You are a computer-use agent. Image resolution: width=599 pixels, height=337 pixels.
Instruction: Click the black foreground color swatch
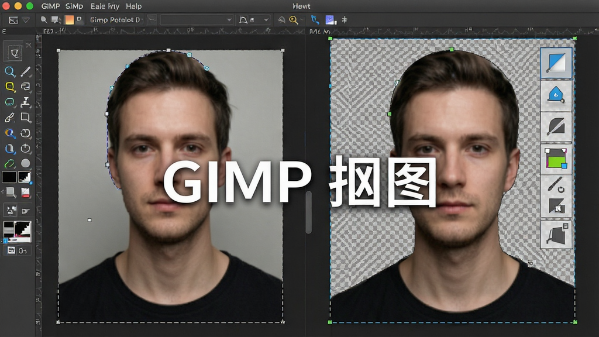9,177
